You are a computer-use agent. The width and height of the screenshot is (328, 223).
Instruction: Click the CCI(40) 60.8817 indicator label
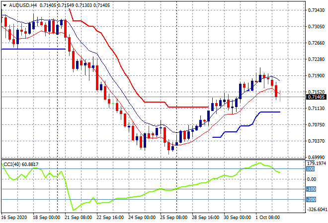tap(21, 164)
